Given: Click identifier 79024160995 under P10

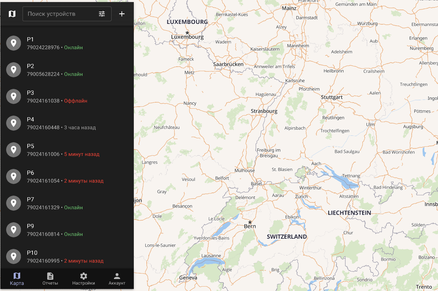Looking at the screenshot, I should tap(43, 261).
